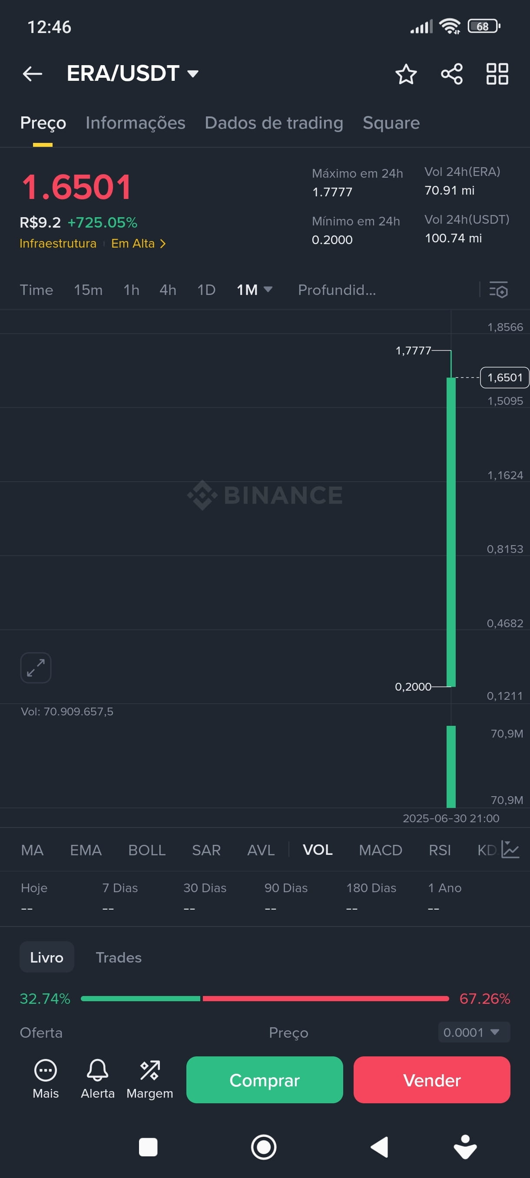Expand the chart to fullscreen
530x1178 pixels.
(x=36, y=667)
